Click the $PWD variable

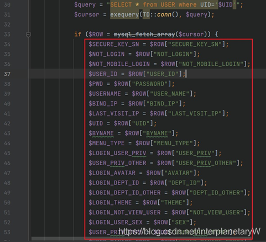pos(96,84)
